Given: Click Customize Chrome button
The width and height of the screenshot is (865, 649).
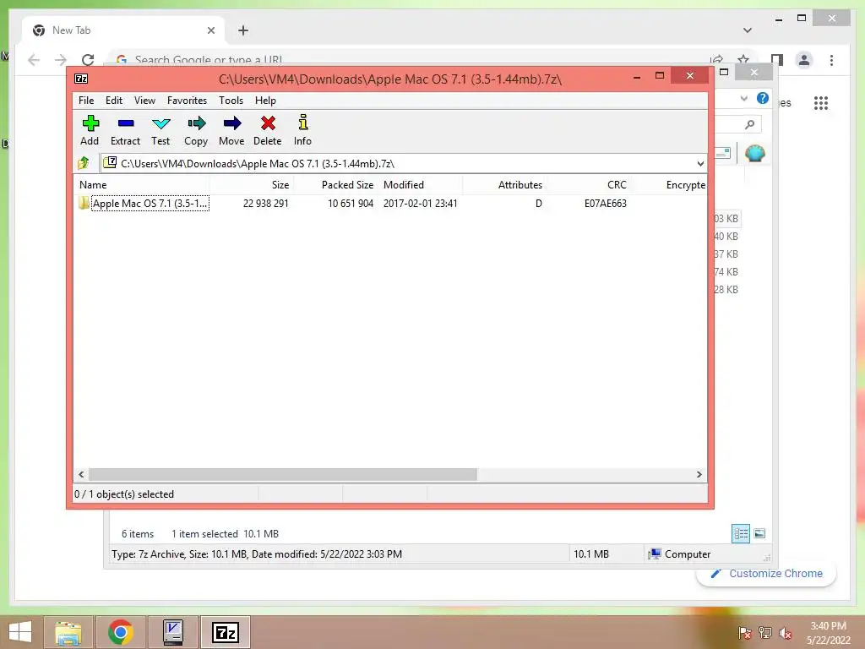Looking at the screenshot, I should click(x=767, y=574).
